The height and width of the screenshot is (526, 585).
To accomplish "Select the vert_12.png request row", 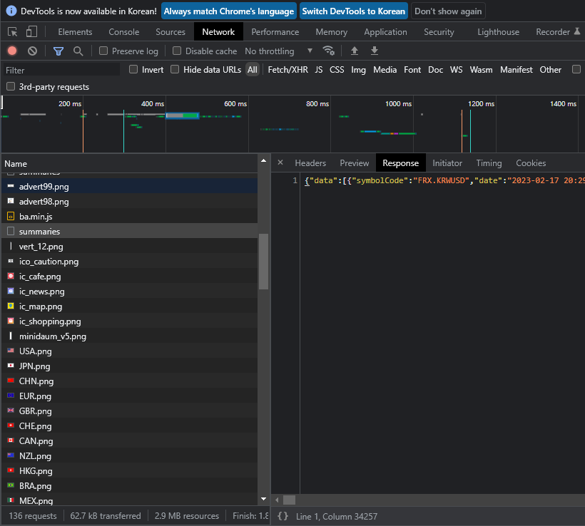I will coord(129,246).
